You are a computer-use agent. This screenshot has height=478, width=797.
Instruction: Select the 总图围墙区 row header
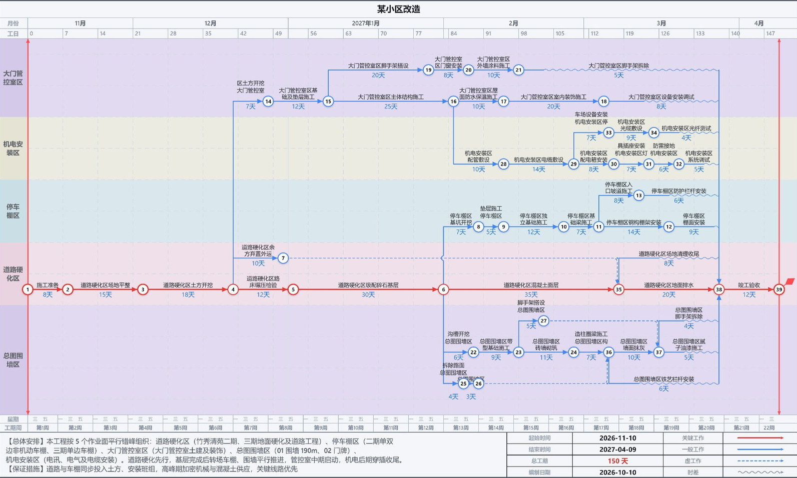[x=14, y=360]
